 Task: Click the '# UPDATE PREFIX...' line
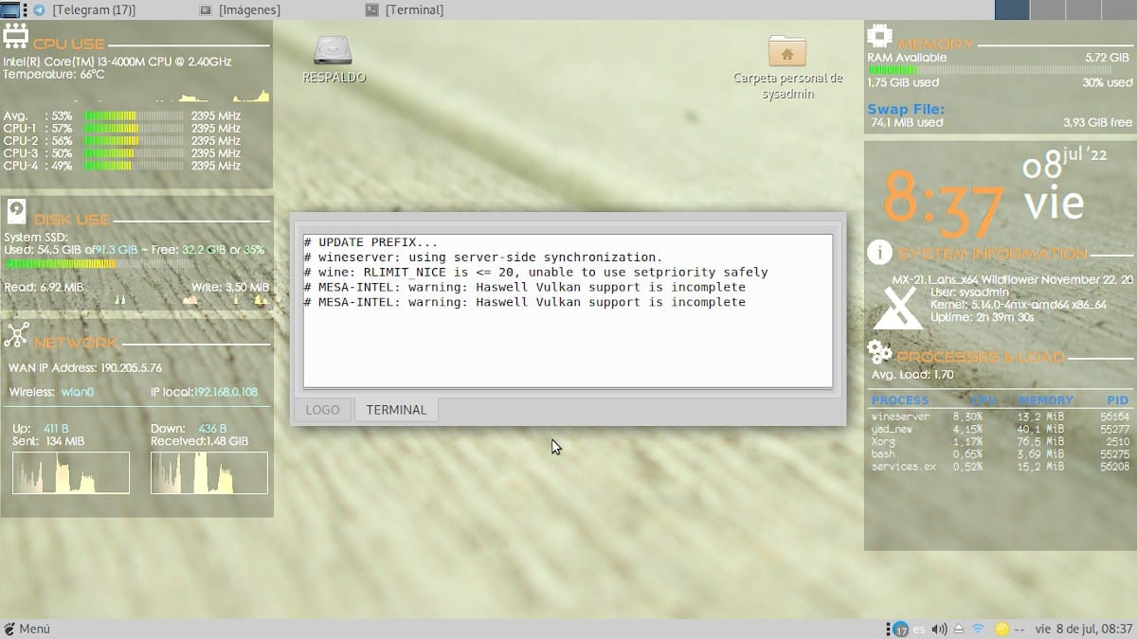[x=370, y=242]
